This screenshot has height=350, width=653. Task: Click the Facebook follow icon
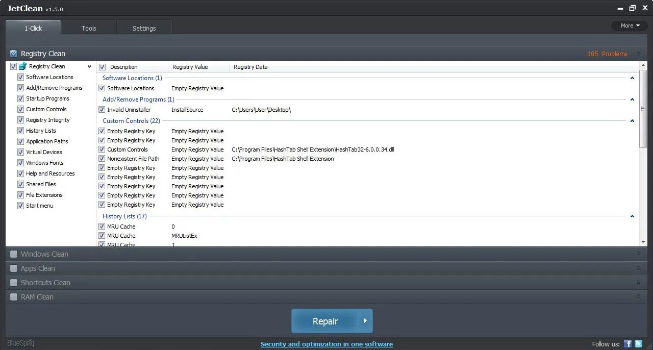click(x=627, y=343)
